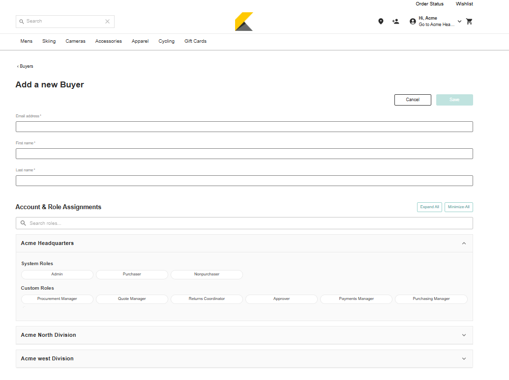Focus the Search roles input field

(244, 223)
